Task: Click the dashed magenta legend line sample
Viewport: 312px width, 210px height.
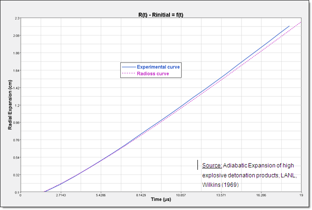Action: pos(129,74)
